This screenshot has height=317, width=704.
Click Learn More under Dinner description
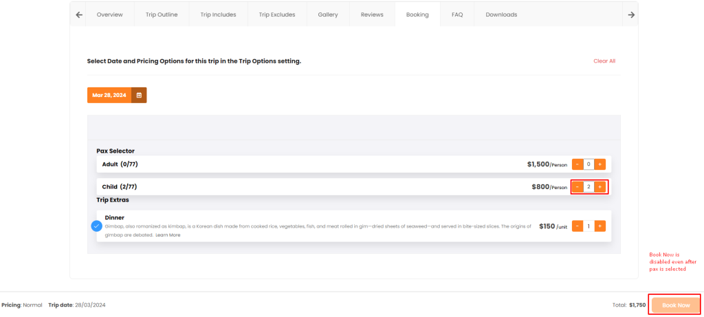tap(168, 235)
